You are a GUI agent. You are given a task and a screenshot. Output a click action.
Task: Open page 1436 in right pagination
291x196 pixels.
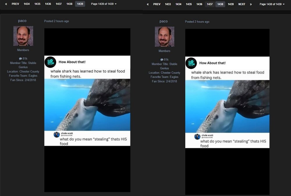199,4
